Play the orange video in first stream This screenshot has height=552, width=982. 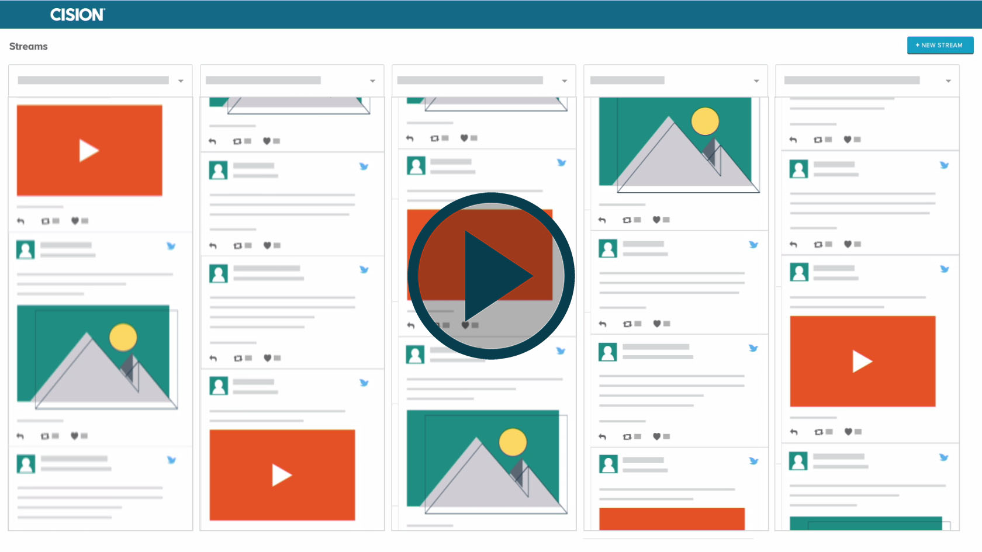point(89,151)
